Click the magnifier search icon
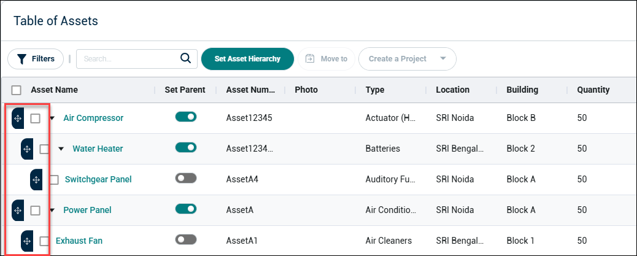 point(186,58)
